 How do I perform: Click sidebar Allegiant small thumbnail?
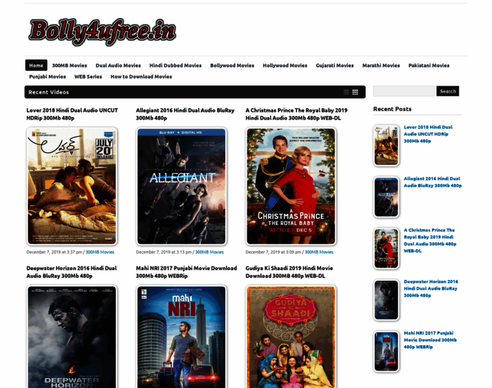click(386, 197)
